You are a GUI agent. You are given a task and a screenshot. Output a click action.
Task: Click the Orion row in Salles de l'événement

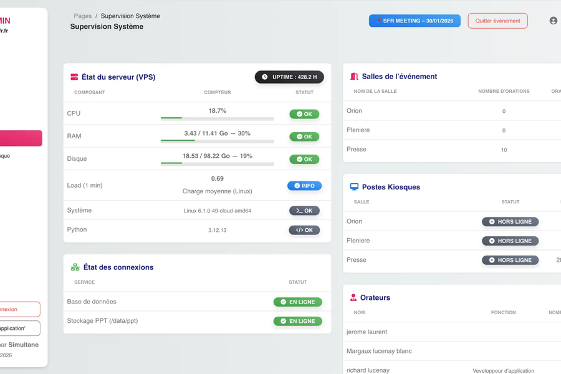pos(452,111)
